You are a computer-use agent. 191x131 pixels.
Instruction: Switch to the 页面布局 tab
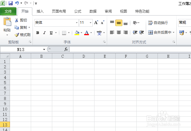[59, 11]
